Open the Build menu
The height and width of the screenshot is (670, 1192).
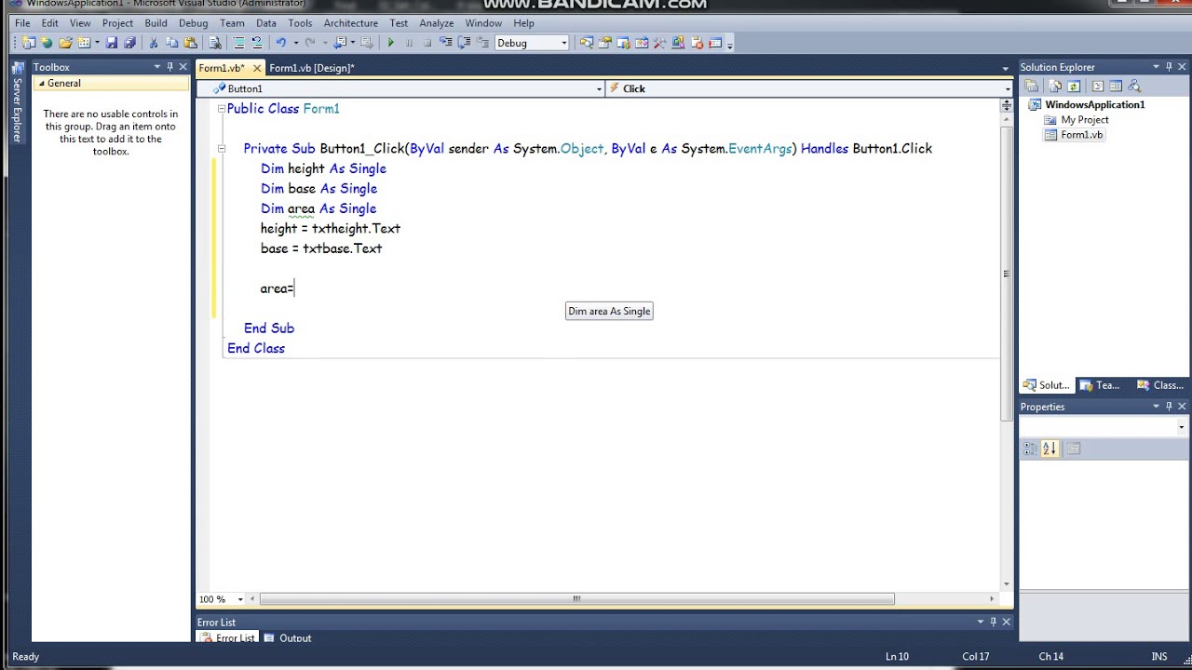pos(156,23)
